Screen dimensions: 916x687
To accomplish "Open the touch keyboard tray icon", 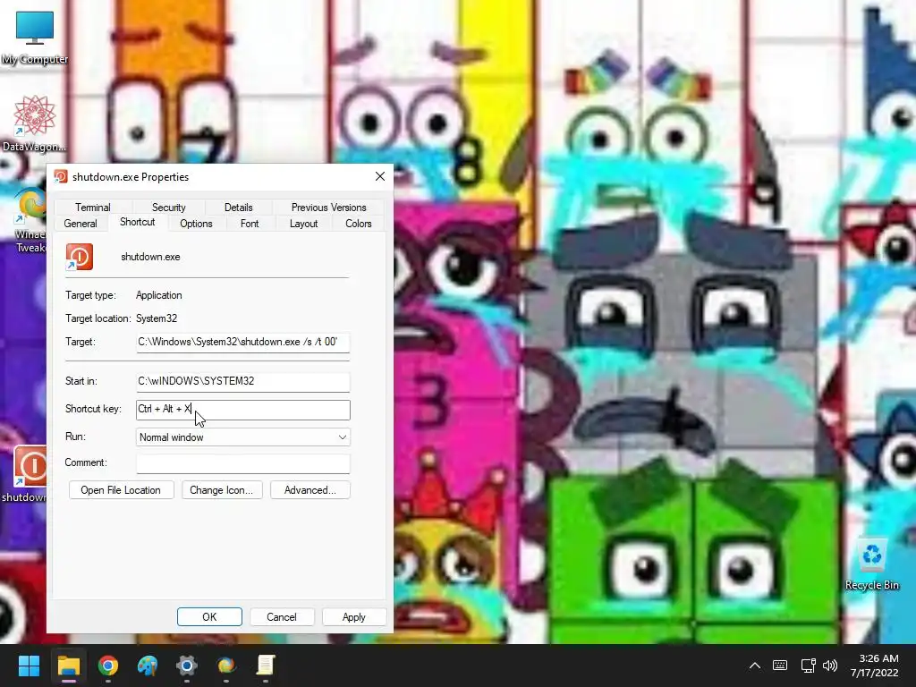I will tap(780, 666).
